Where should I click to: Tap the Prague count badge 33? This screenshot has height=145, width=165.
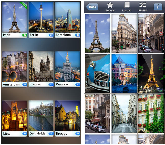coord(51,84)
